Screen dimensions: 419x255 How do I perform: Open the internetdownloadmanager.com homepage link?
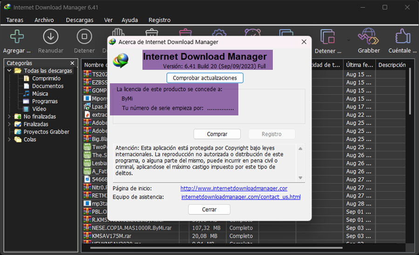coord(234,188)
